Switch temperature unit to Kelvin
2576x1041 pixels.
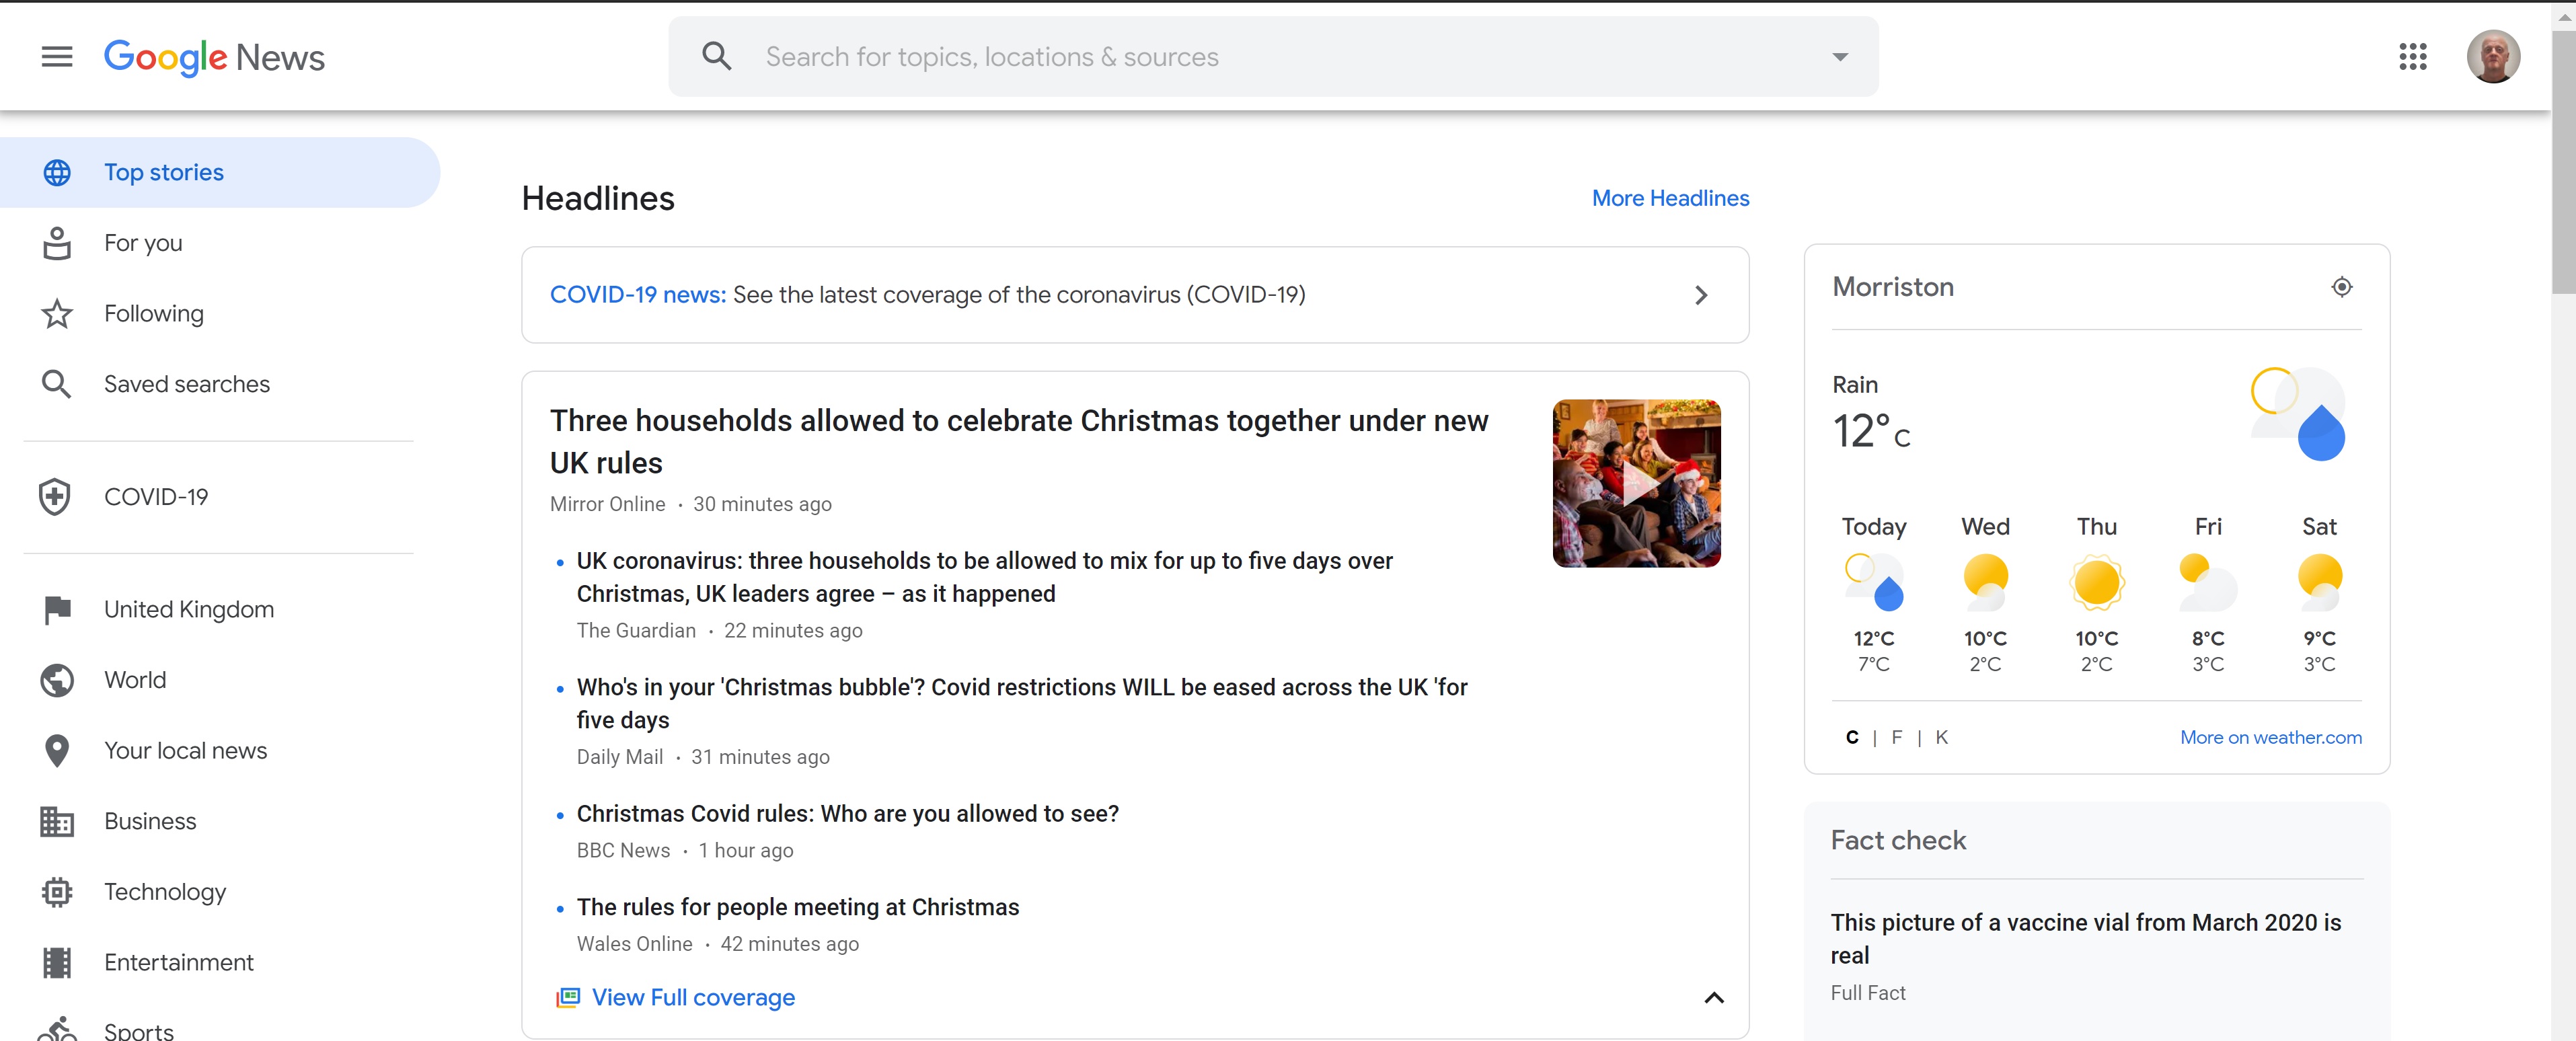tap(1941, 738)
